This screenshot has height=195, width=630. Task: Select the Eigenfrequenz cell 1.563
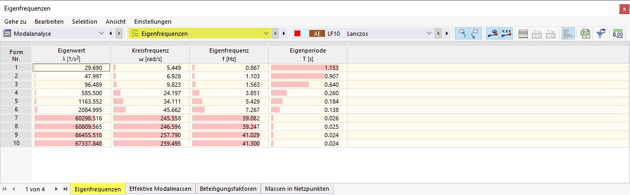pos(229,85)
